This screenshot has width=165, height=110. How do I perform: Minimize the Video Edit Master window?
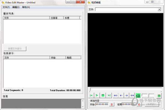coord(68,2)
